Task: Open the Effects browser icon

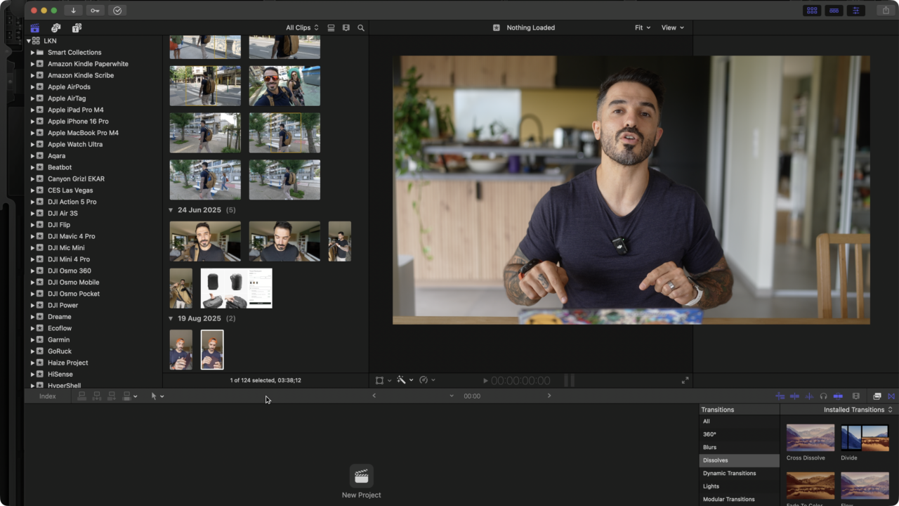Action: click(x=877, y=396)
